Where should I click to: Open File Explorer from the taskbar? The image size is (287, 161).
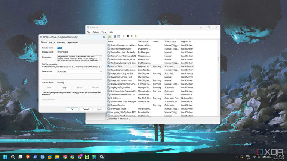click(x=58, y=157)
